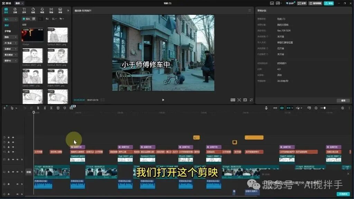Screen dimensions: 354x199
Task: Click the timeline add-track plus icon
Action: coord(4,108)
